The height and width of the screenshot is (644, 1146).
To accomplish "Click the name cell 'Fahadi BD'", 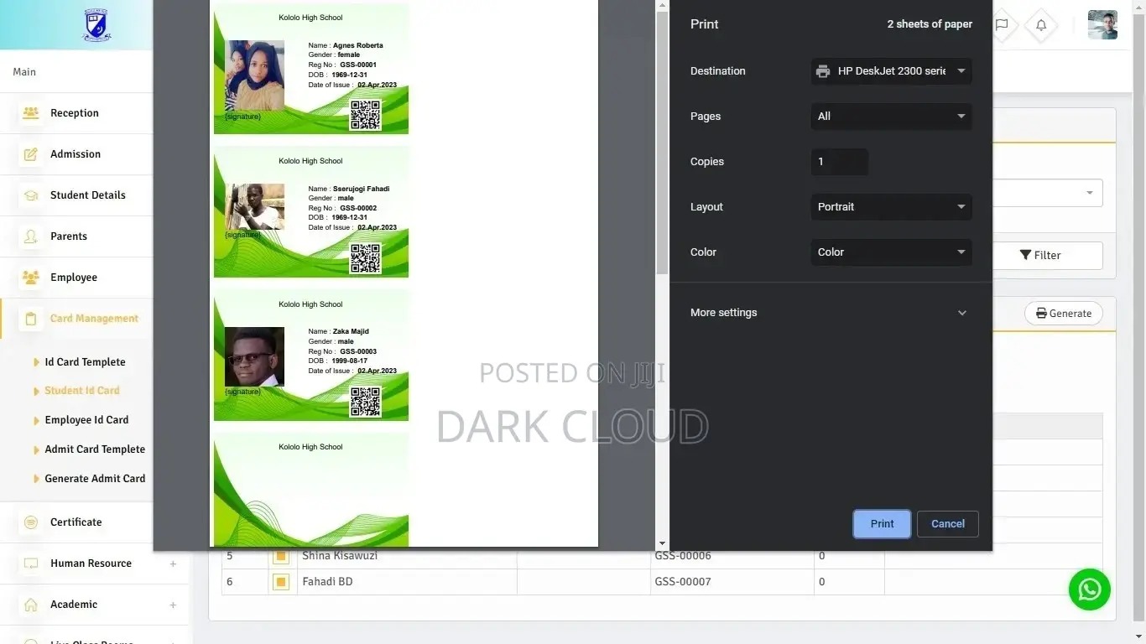I will [327, 582].
